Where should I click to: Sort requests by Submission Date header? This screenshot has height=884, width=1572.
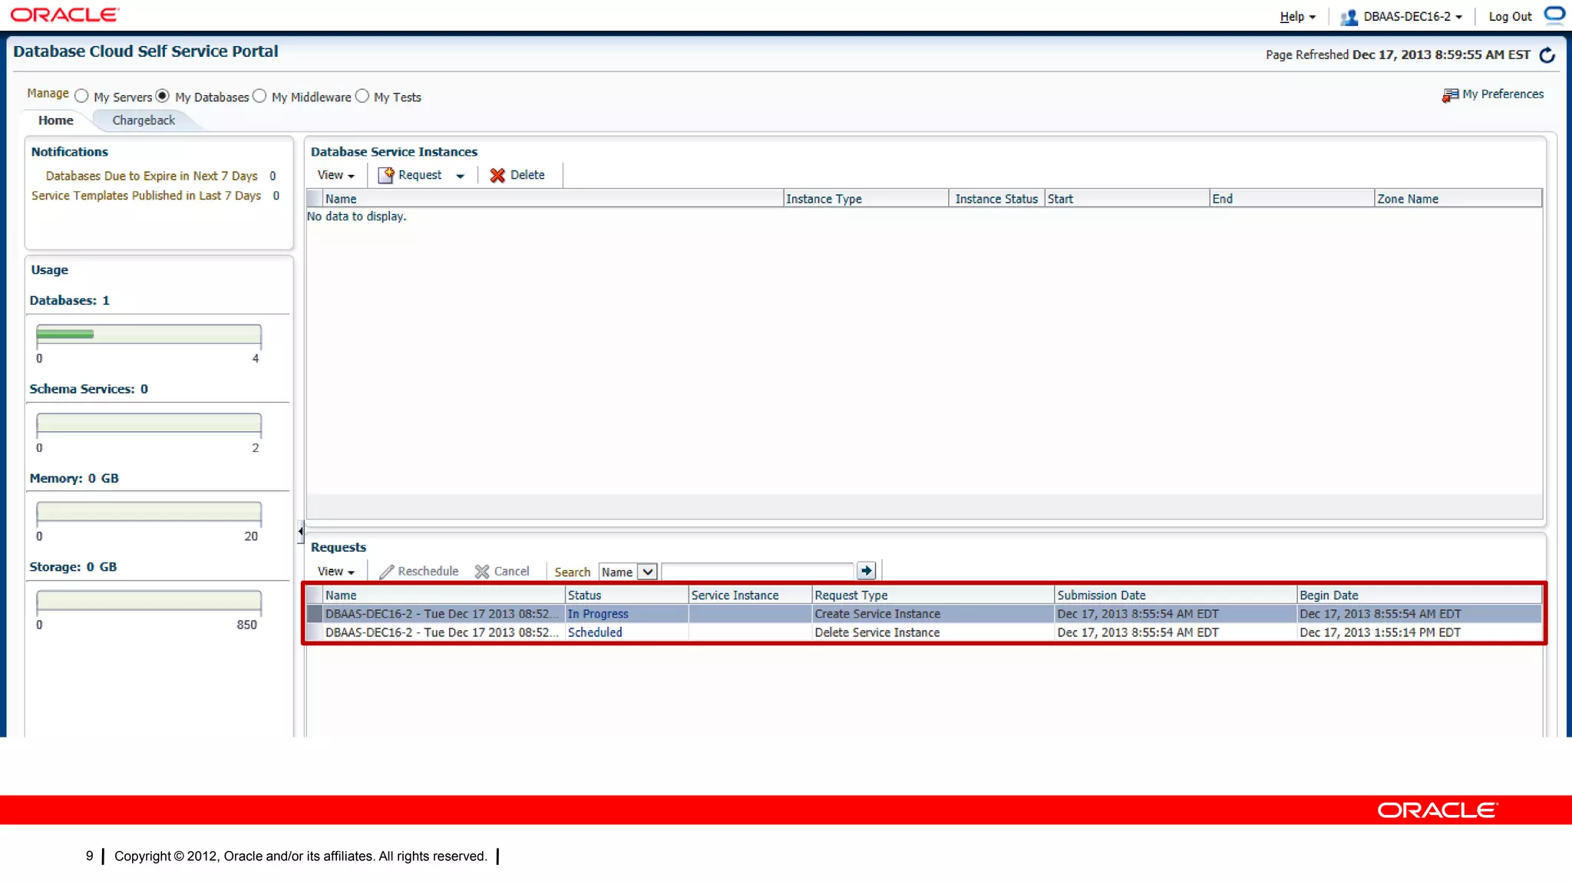coord(1175,595)
